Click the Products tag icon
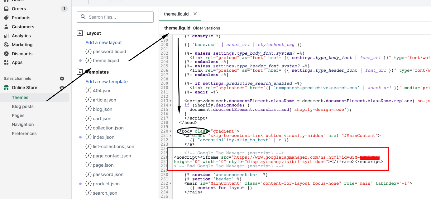 click(x=6, y=18)
